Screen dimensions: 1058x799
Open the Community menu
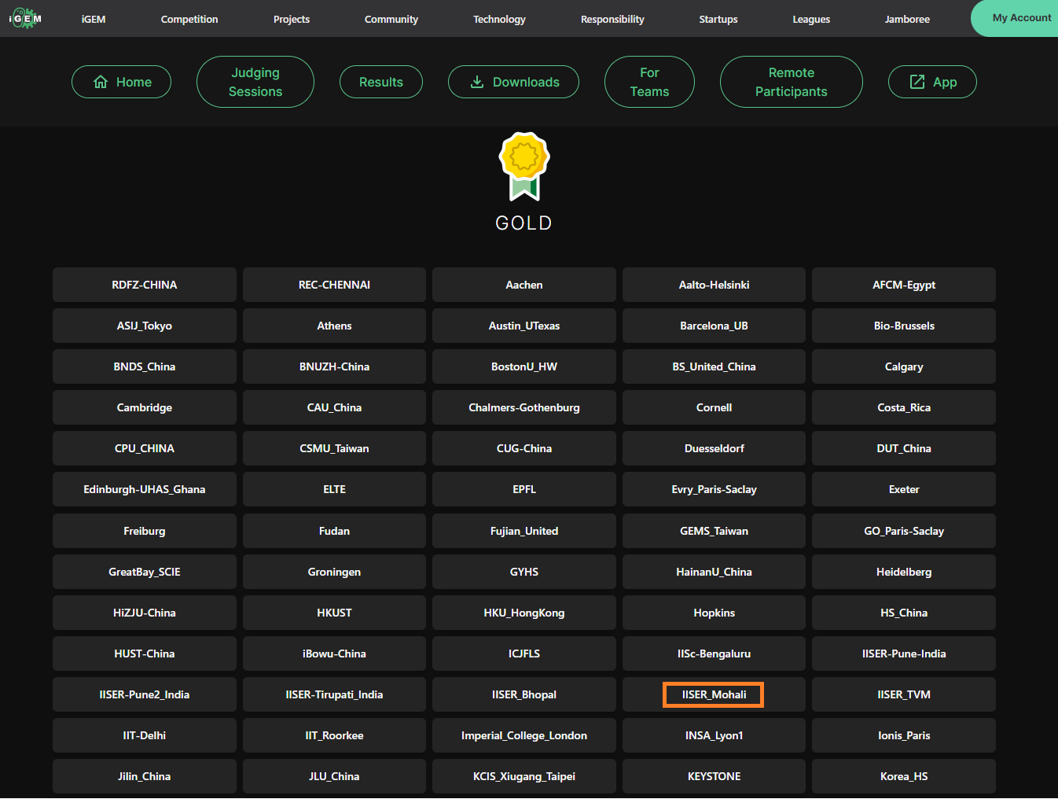coord(391,19)
